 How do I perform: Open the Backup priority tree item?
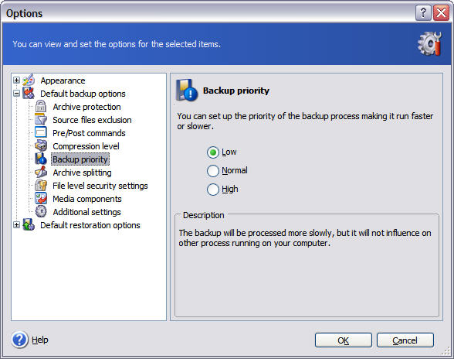(x=80, y=159)
